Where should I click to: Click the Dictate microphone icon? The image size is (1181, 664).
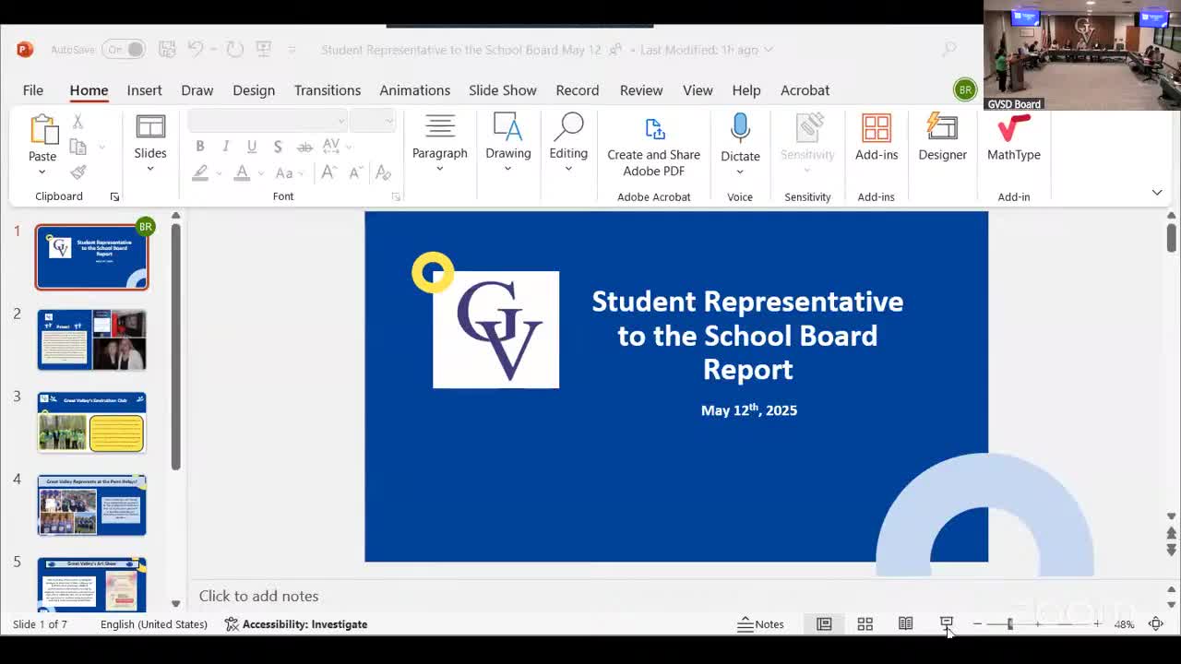pyautogui.click(x=740, y=128)
